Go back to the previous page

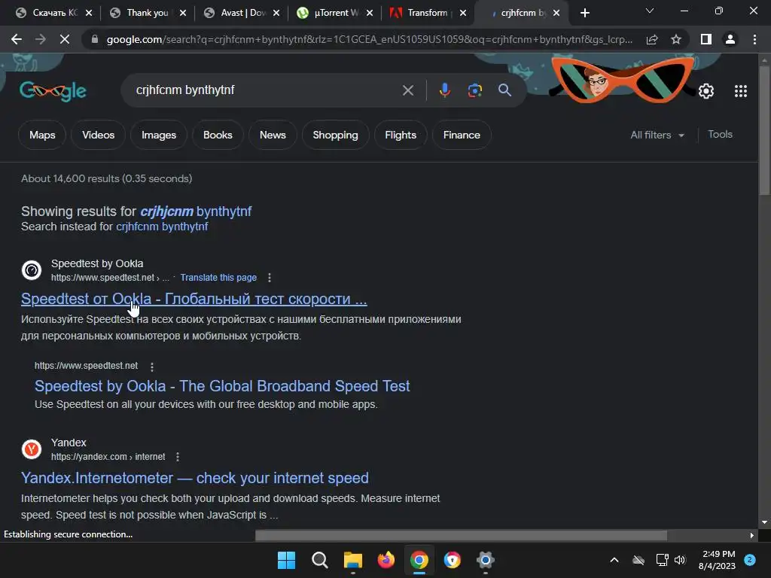[x=17, y=39]
